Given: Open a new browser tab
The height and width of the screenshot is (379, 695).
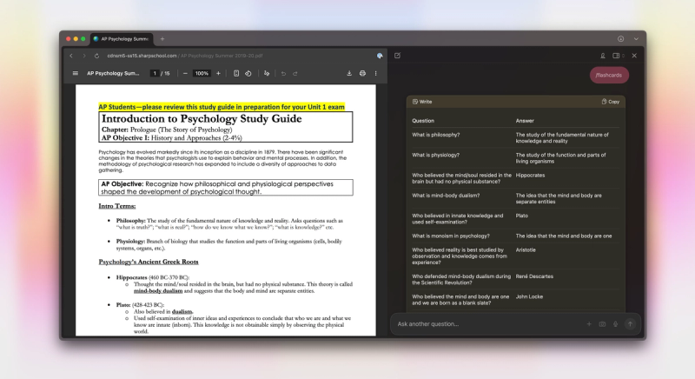Looking at the screenshot, I should click(162, 39).
